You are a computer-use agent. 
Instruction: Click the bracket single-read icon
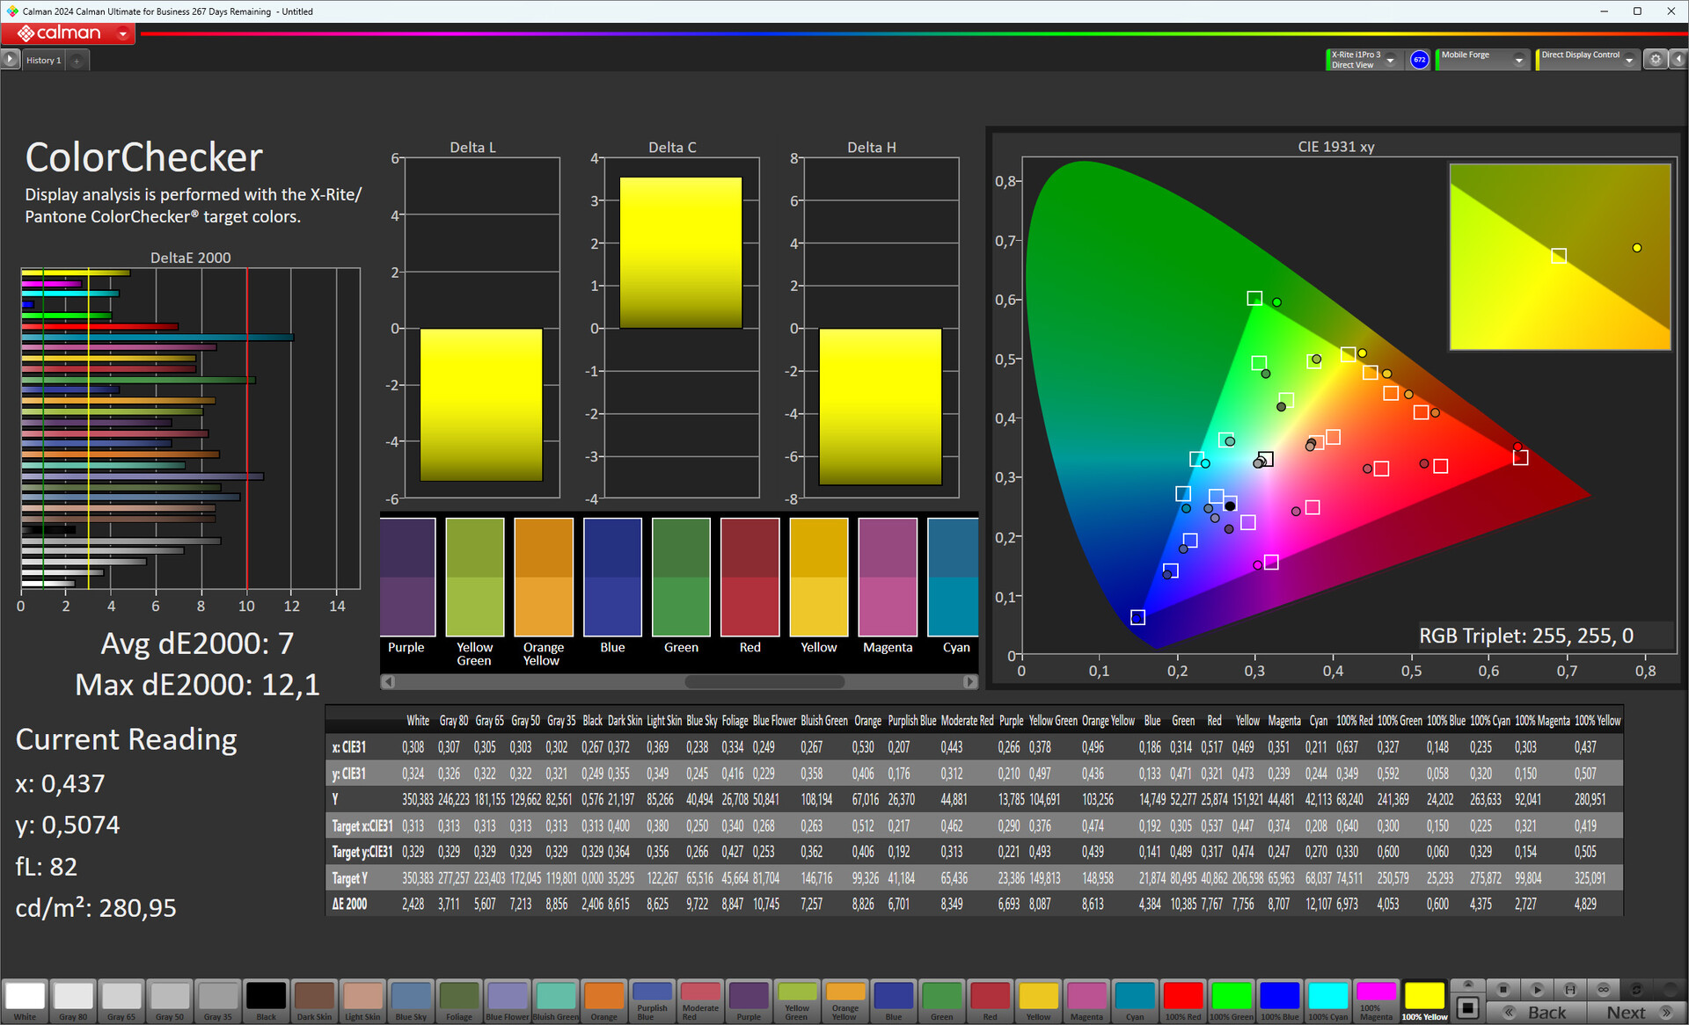1570,989
